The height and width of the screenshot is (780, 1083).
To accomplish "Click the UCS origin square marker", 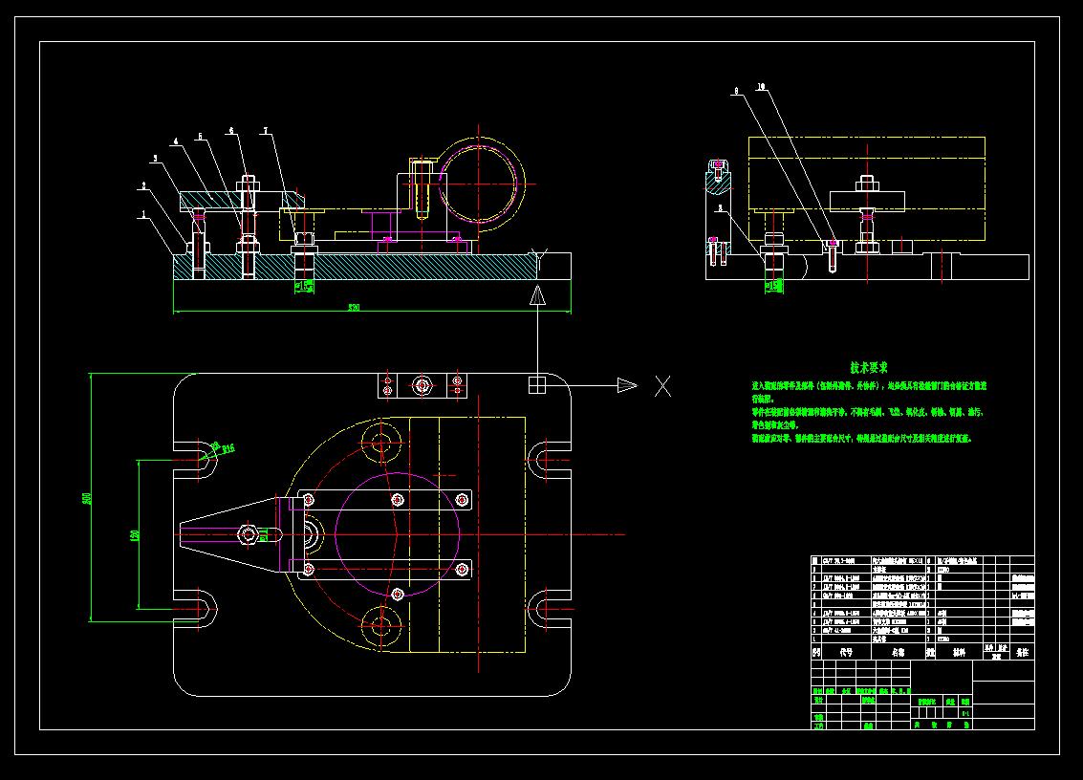I will (537, 385).
